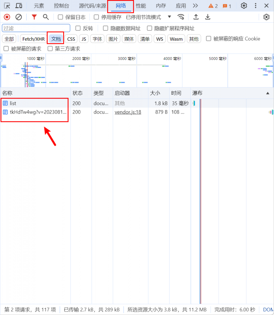The width and height of the screenshot is (274, 315).
Task: Open the 性能 tab
Action: 141,6
